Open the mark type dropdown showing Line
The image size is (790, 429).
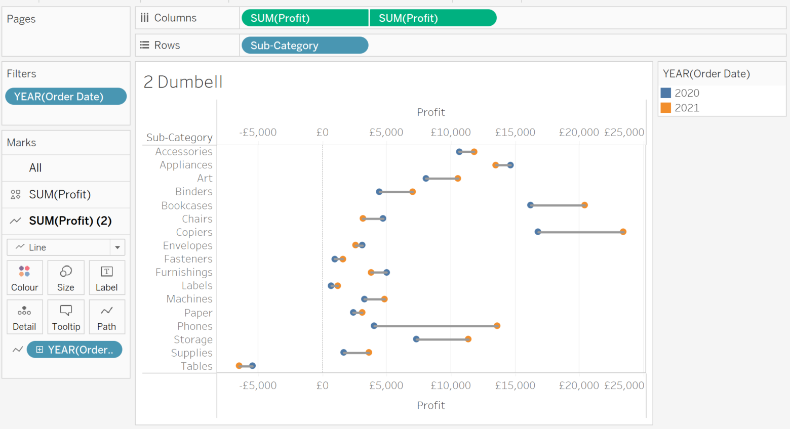coord(116,247)
